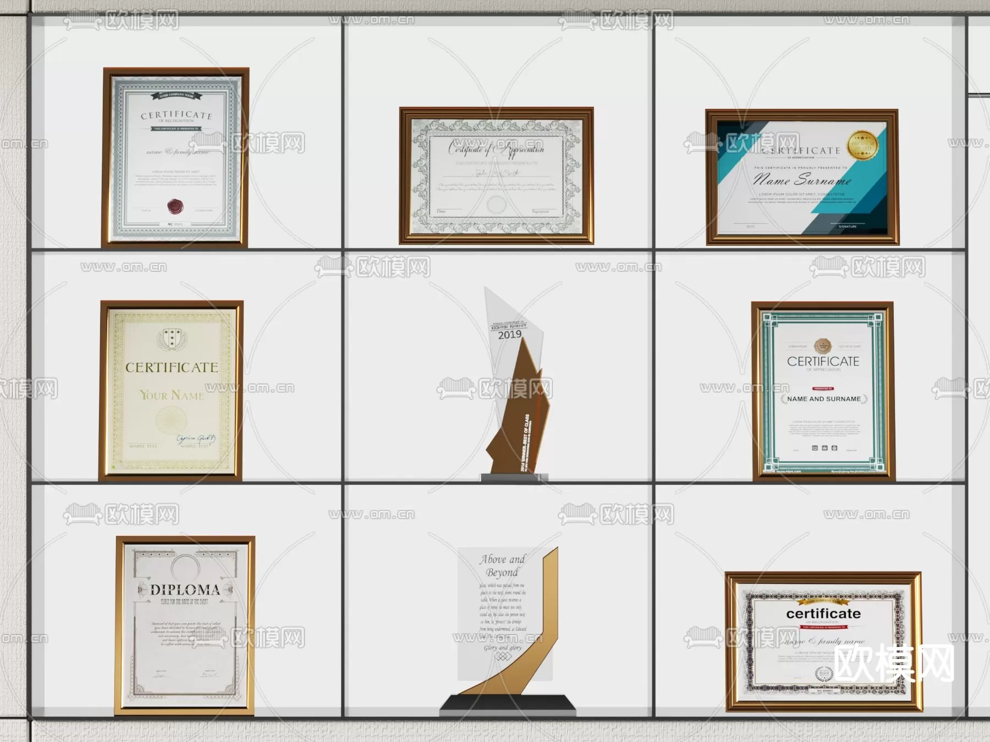Click the "NAME AND SURNAME" label
The width and height of the screenshot is (990, 742).
click(823, 399)
